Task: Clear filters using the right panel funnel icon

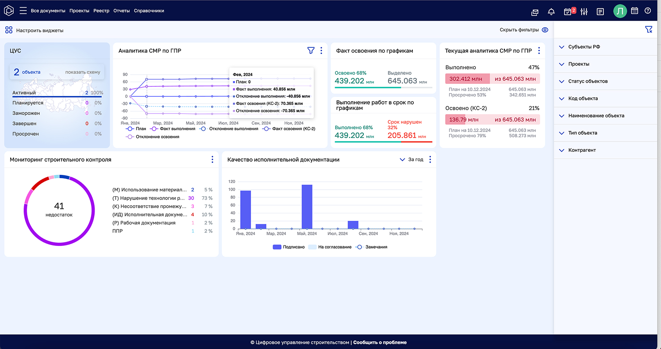Action: tap(648, 29)
